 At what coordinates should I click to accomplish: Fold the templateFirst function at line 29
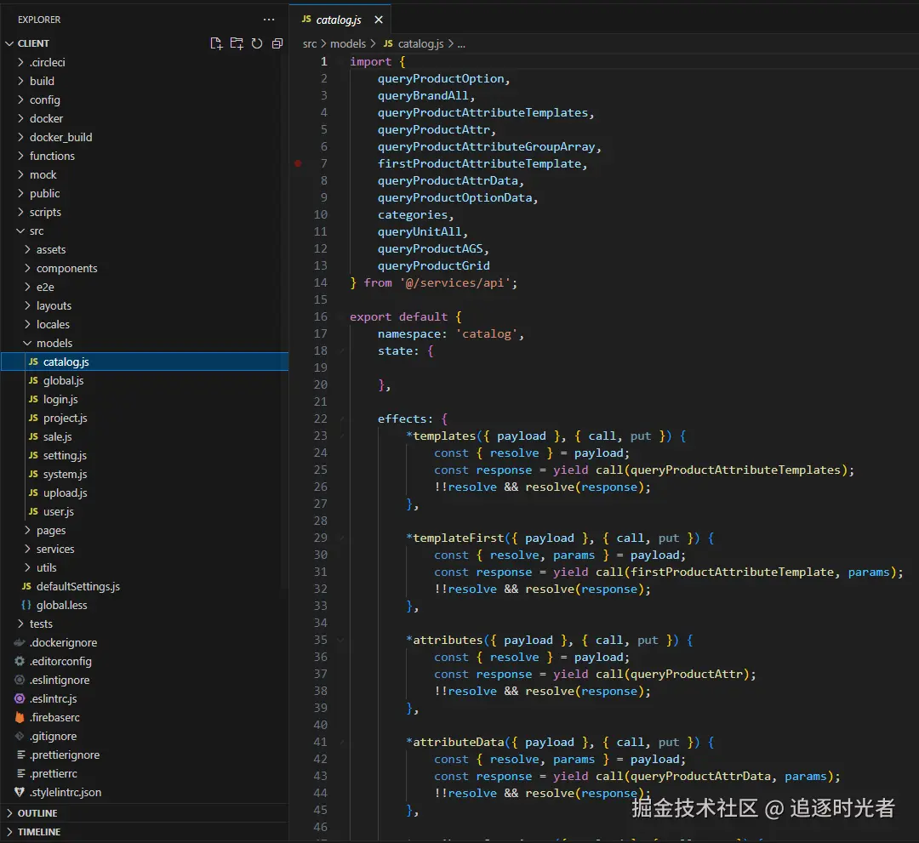click(341, 538)
